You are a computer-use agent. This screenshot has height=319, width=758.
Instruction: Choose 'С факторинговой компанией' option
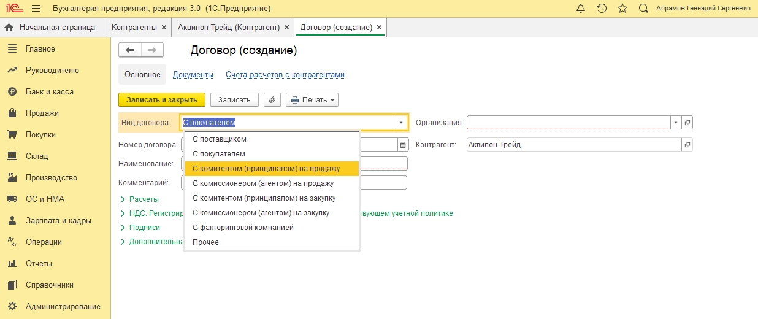click(x=243, y=228)
